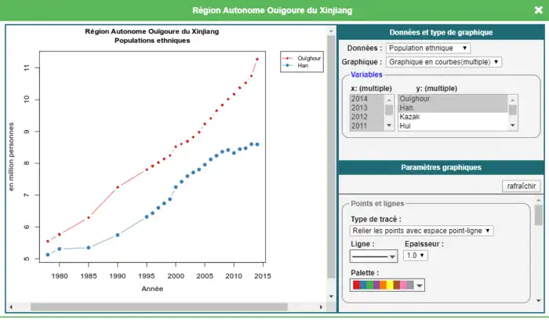Open the Epaisseur thickness dropdown

tap(415, 256)
